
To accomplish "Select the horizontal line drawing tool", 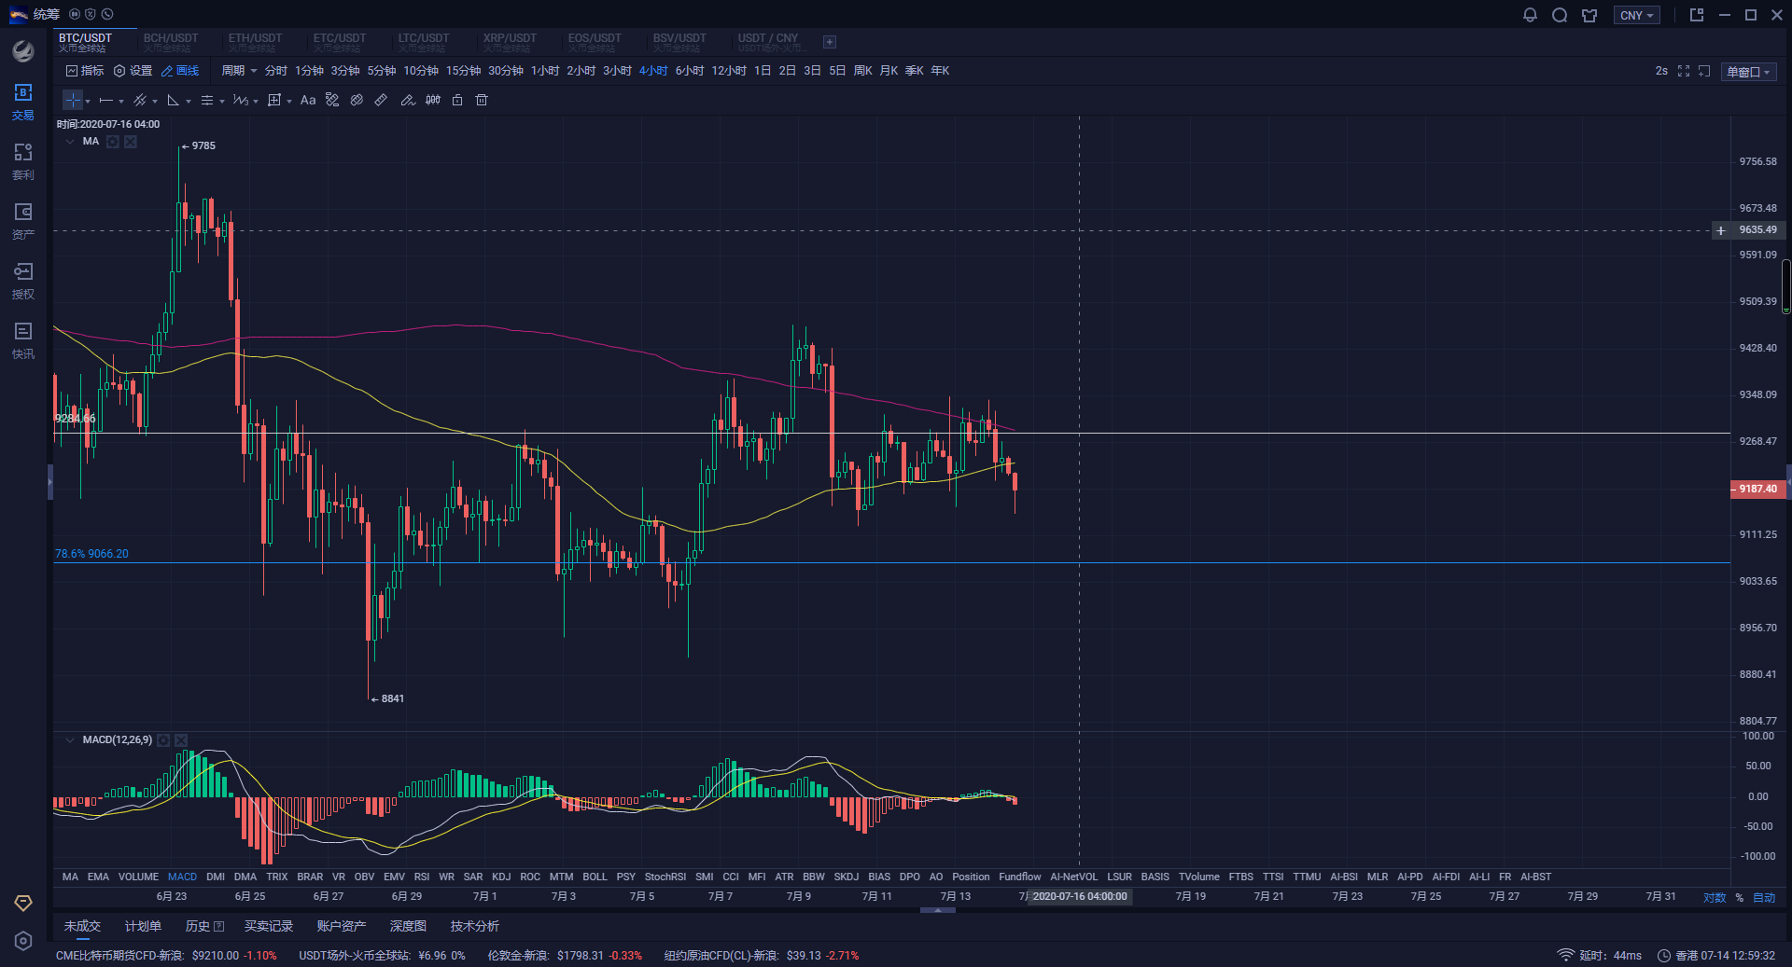I will point(106,100).
